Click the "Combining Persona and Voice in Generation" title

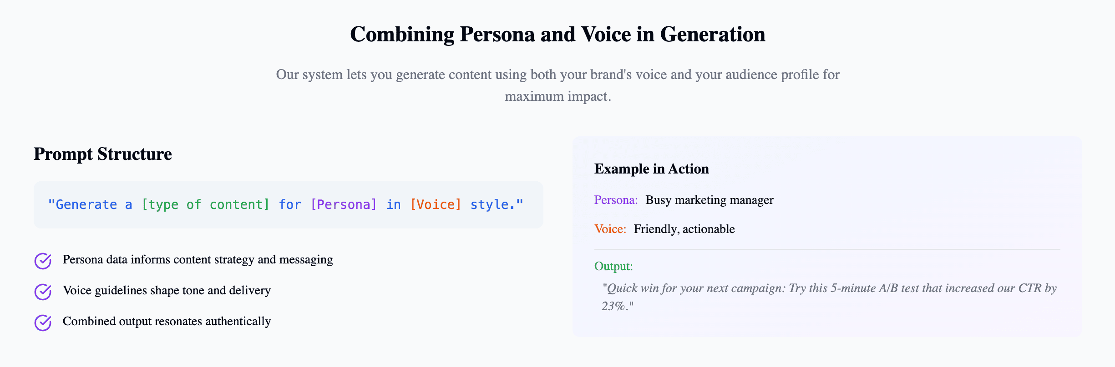557,35
